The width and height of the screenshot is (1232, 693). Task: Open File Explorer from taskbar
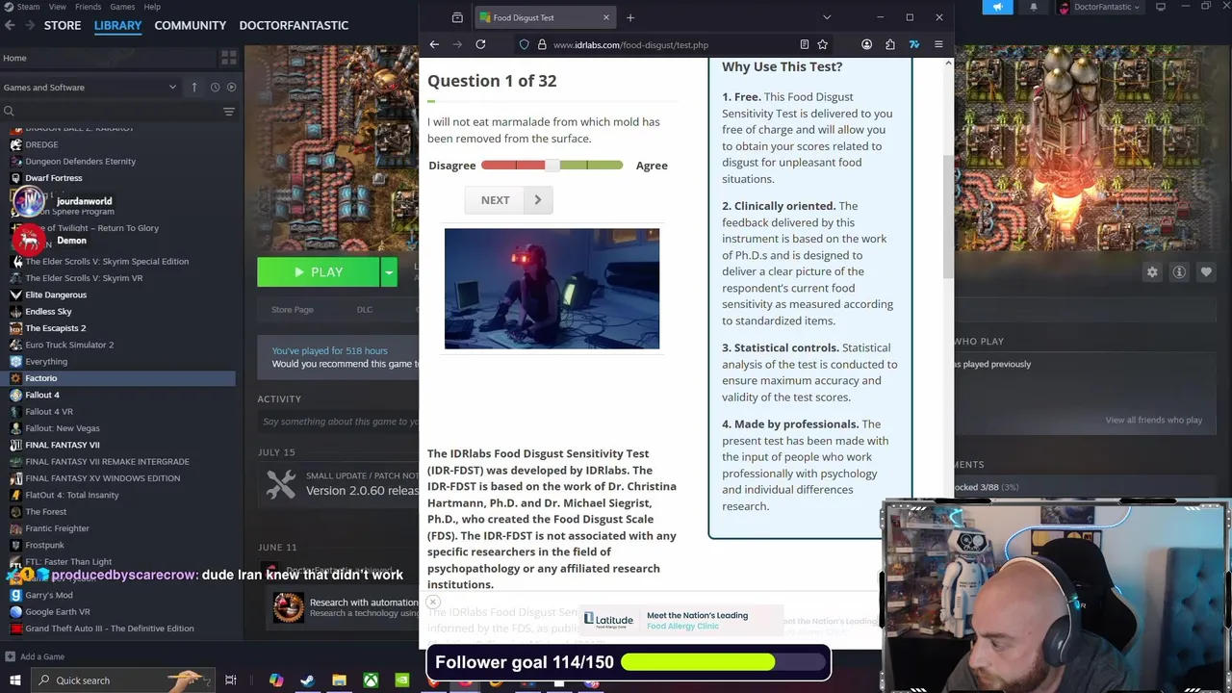point(339,680)
